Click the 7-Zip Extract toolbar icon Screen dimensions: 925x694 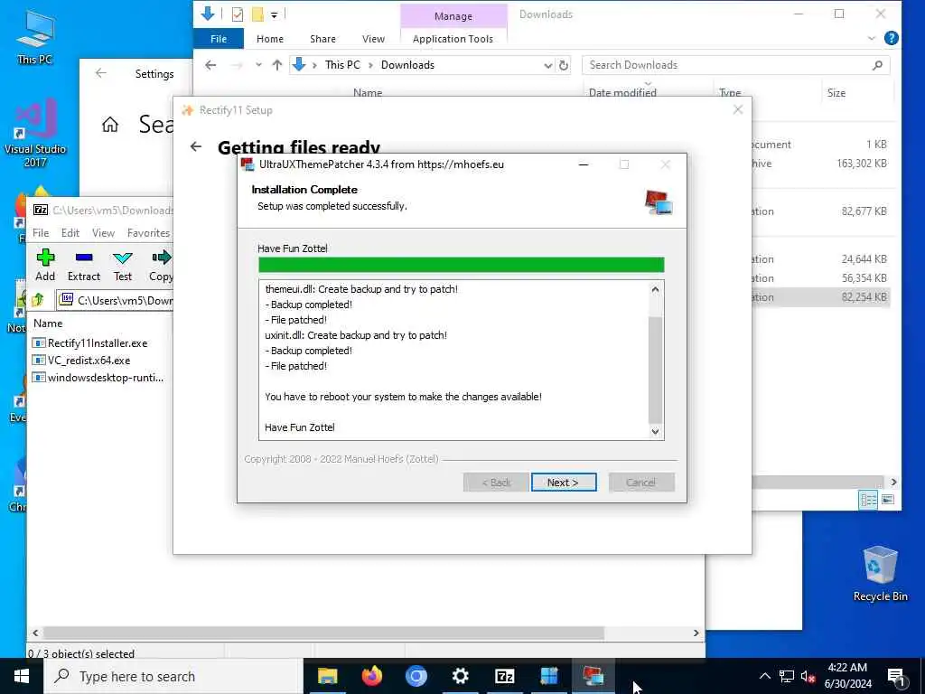point(84,265)
